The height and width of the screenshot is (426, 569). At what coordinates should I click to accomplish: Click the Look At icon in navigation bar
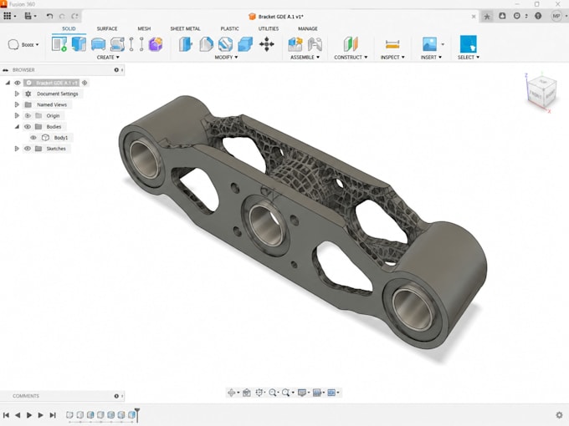click(x=247, y=393)
